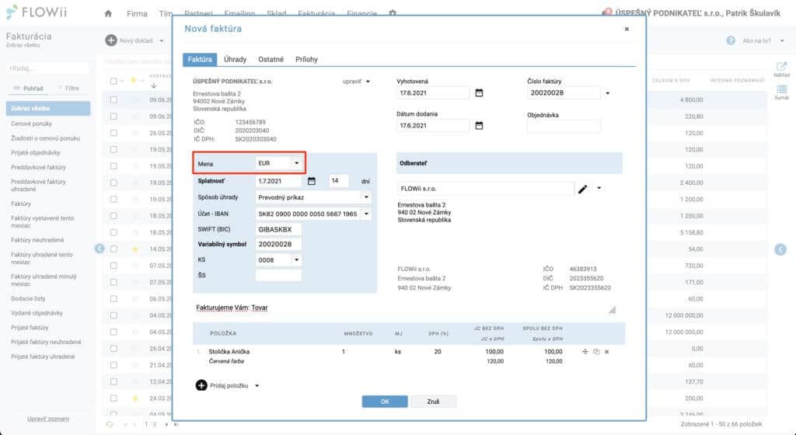796x435 pixels.
Task: Open settings gear in top navigation
Action: tap(393, 13)
